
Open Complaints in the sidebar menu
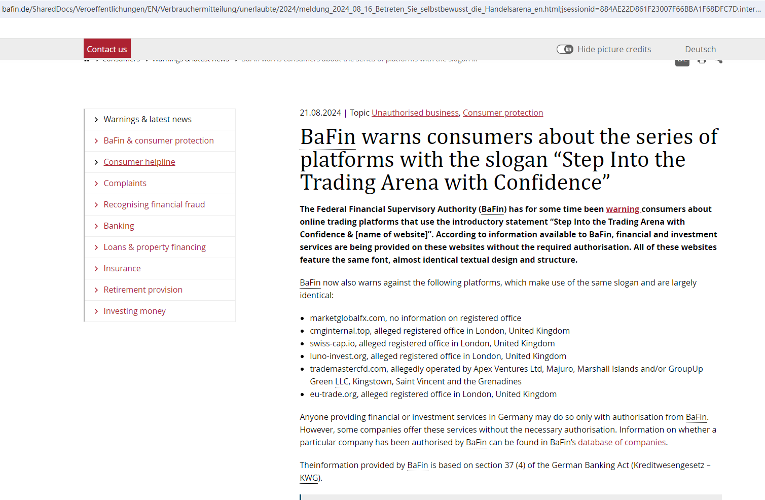pyautogui.click(x=125, y=183)
